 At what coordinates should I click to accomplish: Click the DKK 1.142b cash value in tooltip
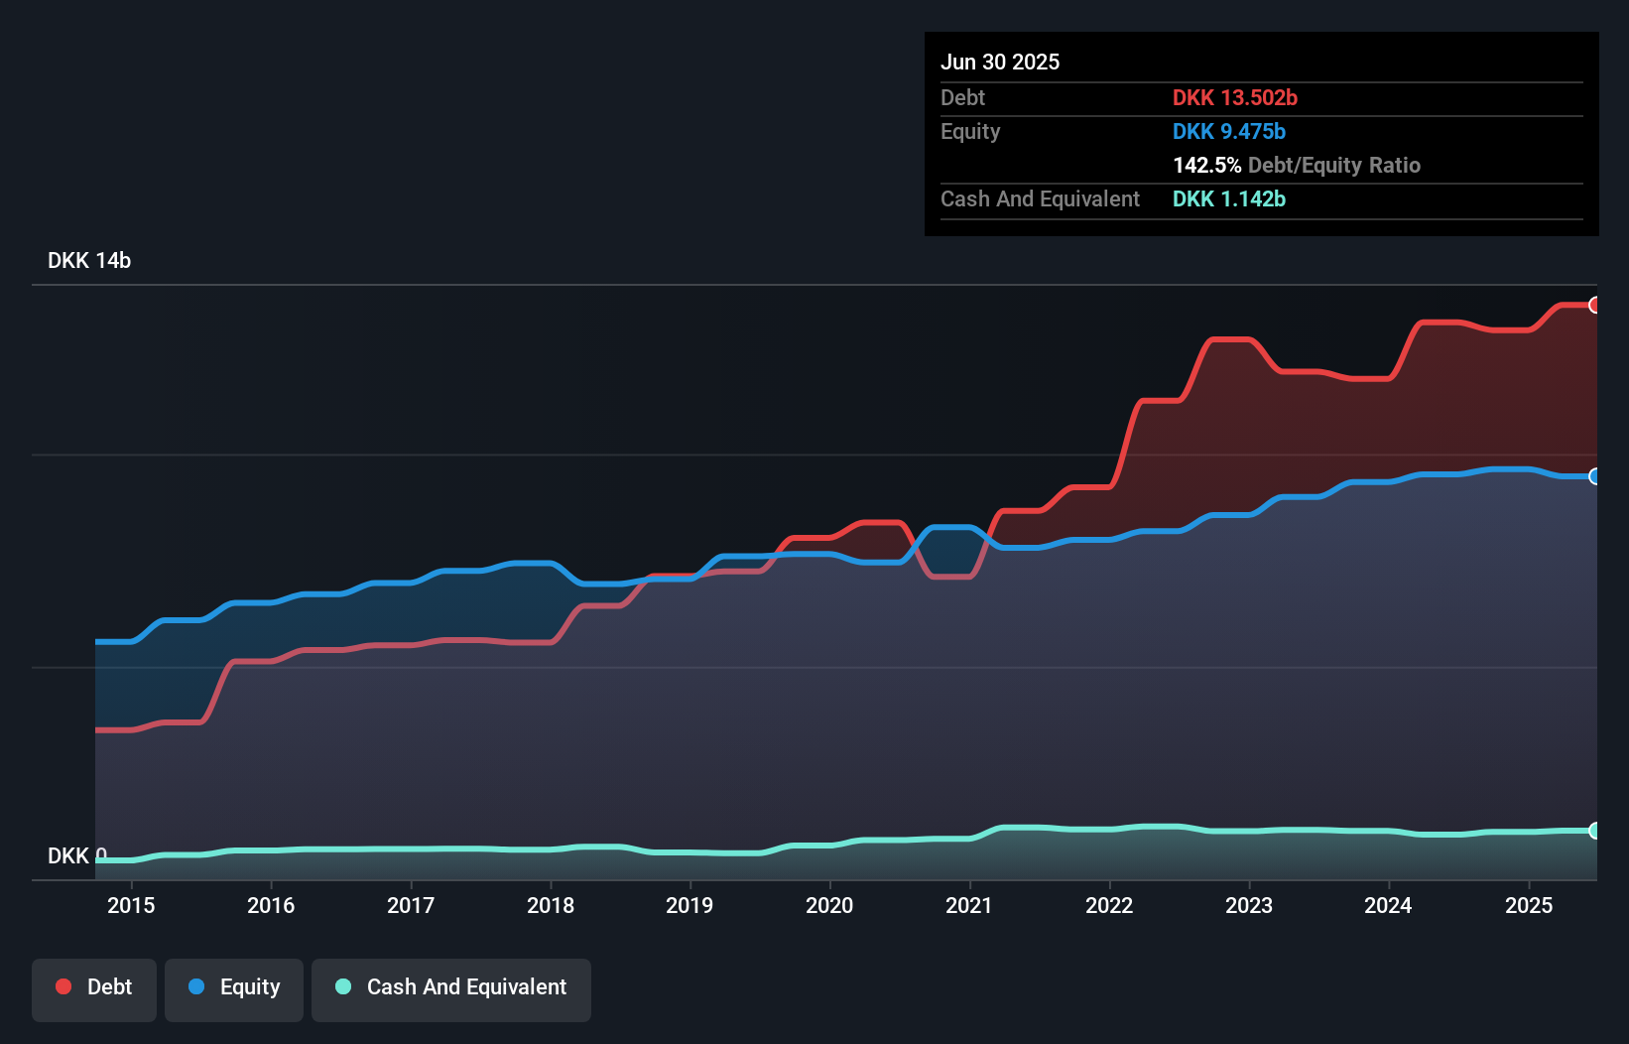pos(1228,198)
